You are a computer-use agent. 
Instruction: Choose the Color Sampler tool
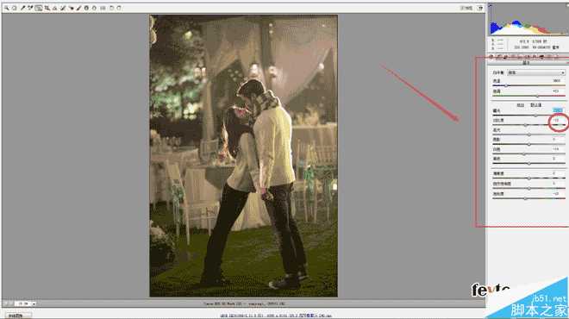(x=30, y=8)
